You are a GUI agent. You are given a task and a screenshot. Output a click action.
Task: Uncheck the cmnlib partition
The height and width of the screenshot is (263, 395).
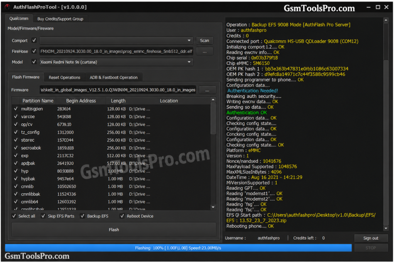coord(15,186)
